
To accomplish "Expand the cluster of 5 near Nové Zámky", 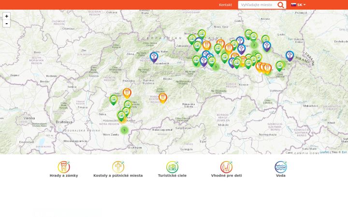I will point(124,130).
